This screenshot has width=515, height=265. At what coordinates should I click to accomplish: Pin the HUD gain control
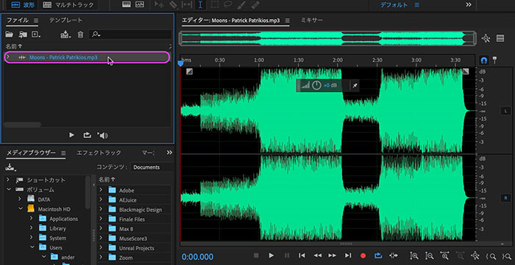pyautogui.click(x=355, y=86)
